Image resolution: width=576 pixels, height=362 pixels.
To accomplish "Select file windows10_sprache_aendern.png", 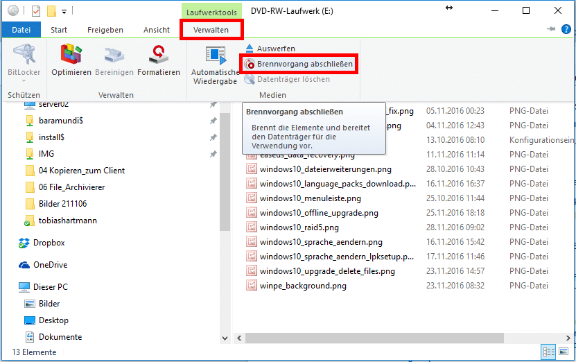I will pos(321,242).
